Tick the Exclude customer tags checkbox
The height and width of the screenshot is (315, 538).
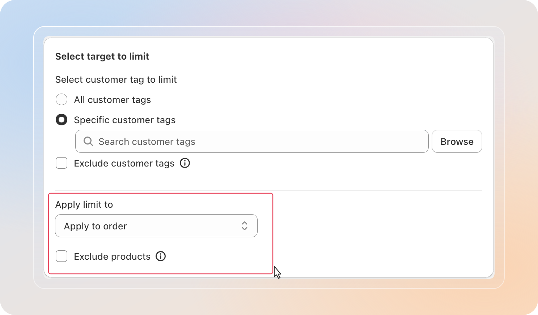(62, 163)
